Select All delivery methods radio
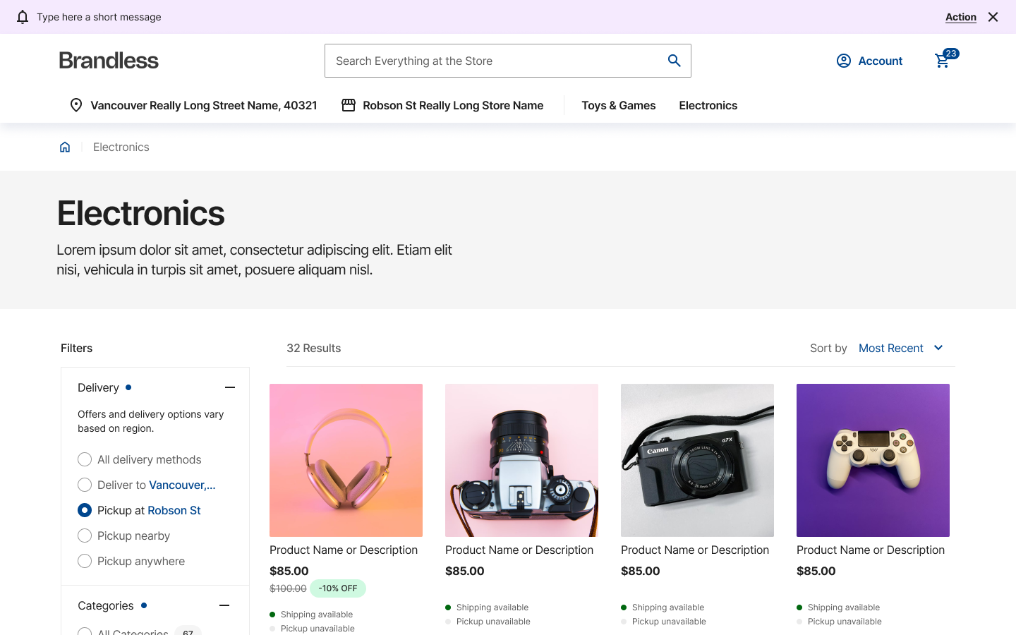 85,459
